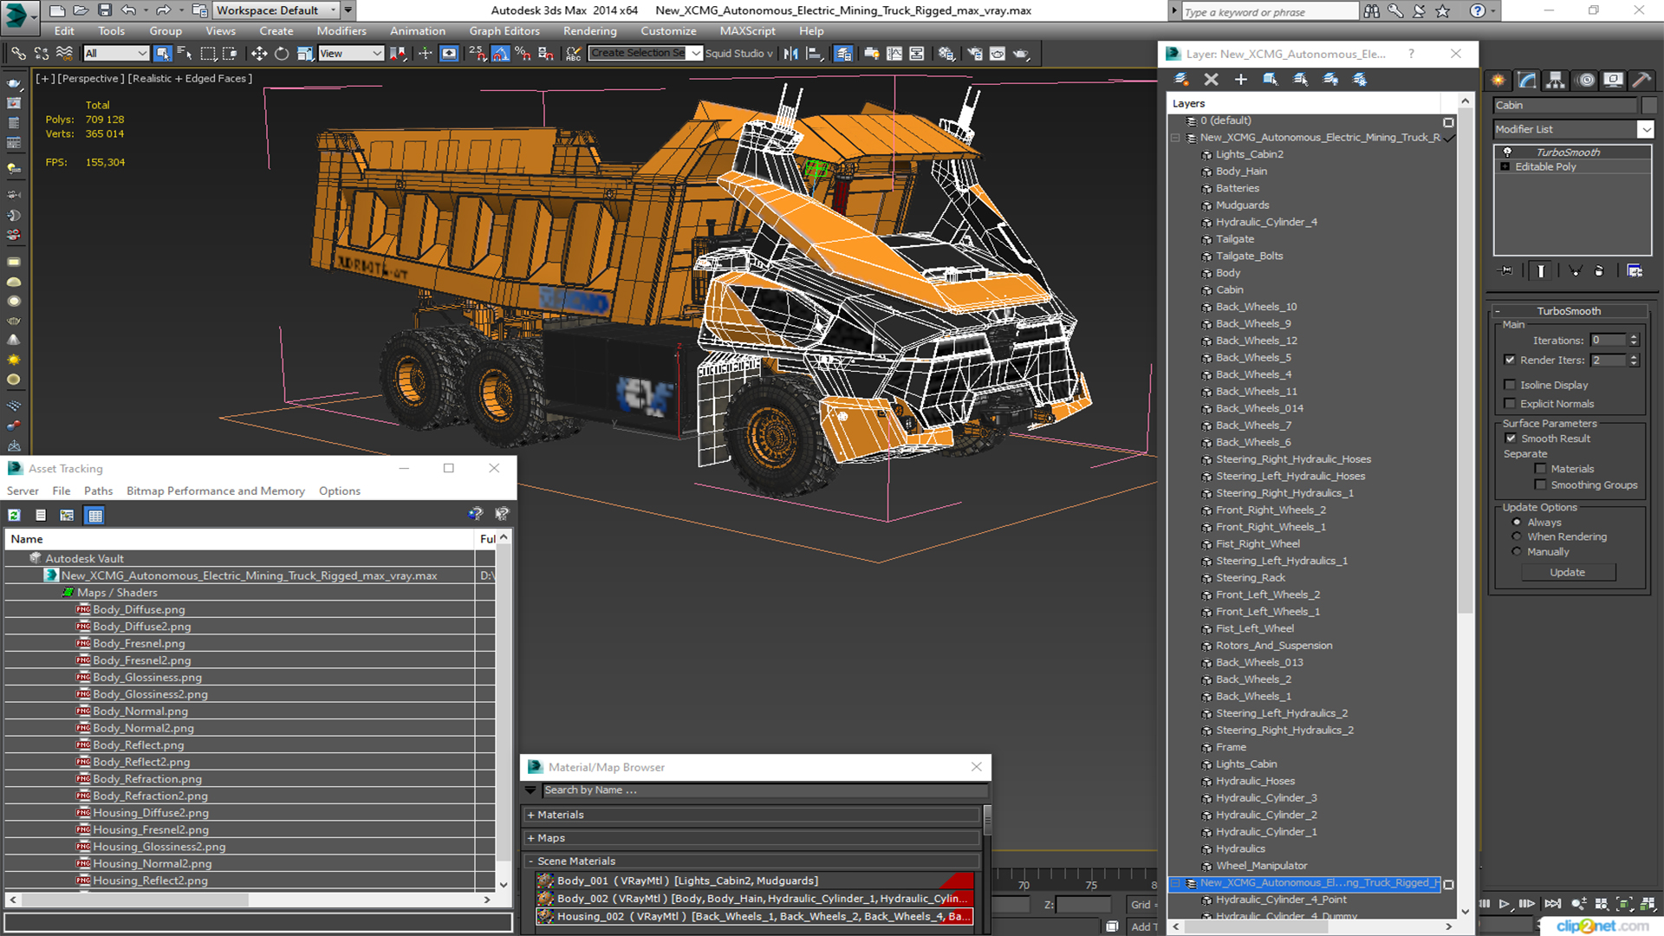
Task: Increase Iterations spinner
Action: tap(1634, 337)
